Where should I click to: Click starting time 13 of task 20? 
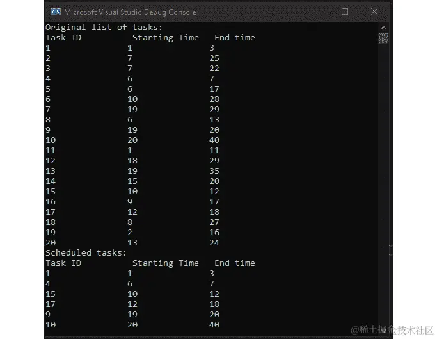click(x=132, y=243)
